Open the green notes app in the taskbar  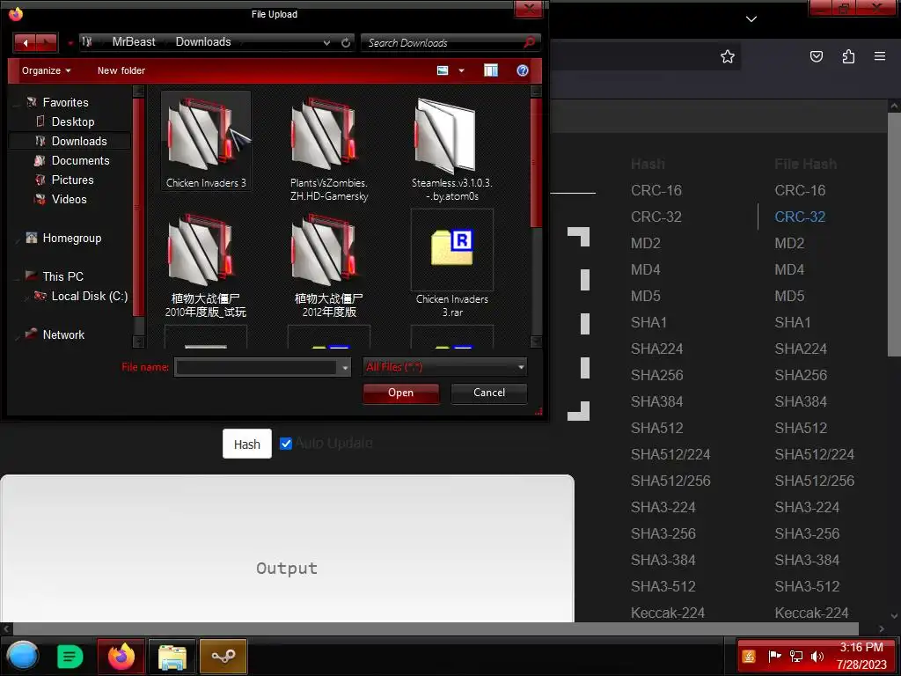(x=70, y=656)
